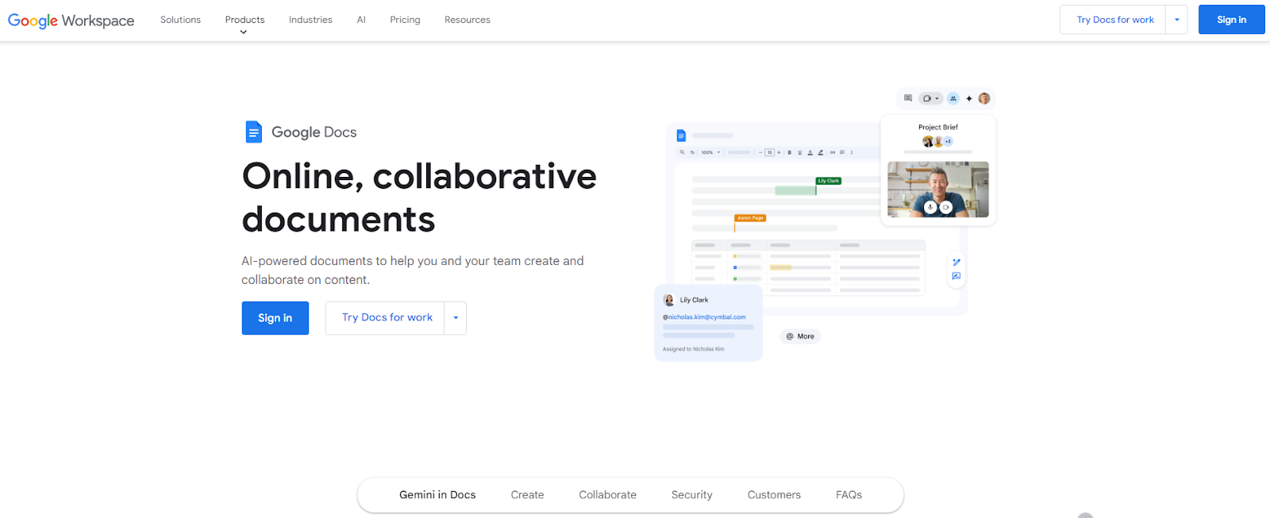
Task: Click the top-right Sign in button
Action: [1231, 20]
